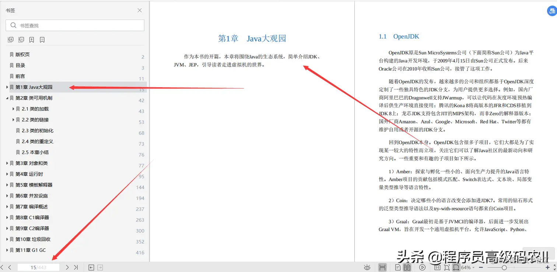The height and width of the screenshot is (272, 557).
Task: Jump to the last page
Action: [76, 267]
